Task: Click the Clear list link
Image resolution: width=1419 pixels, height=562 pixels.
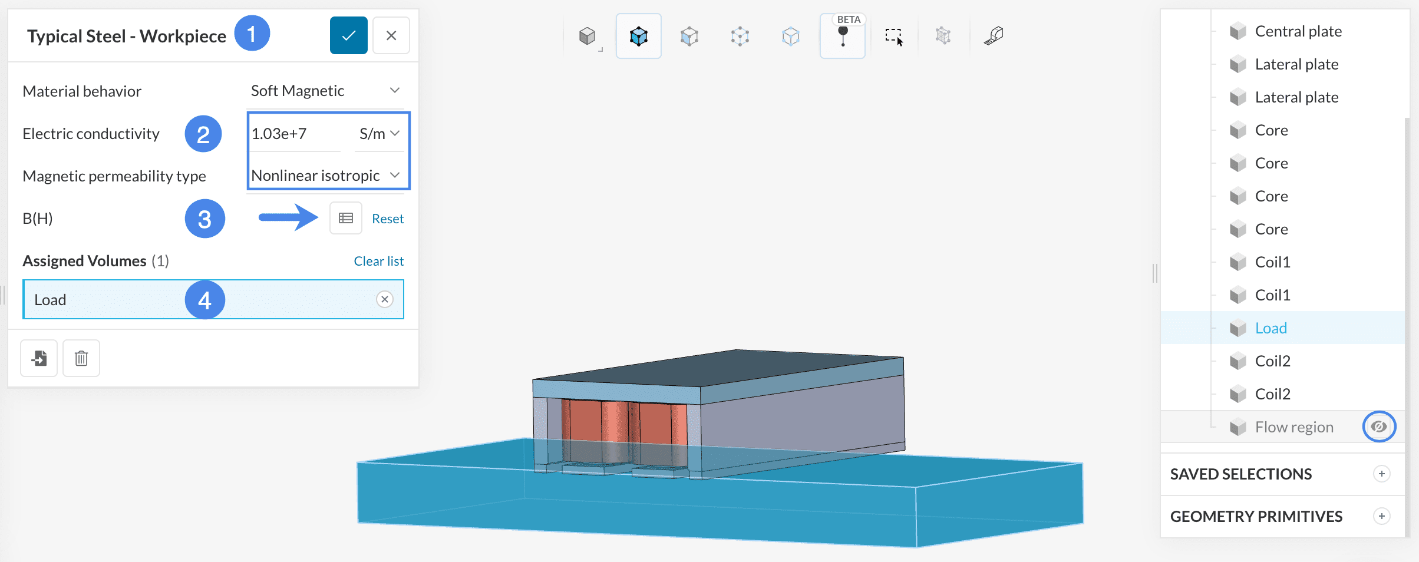Action: [378, 261]
